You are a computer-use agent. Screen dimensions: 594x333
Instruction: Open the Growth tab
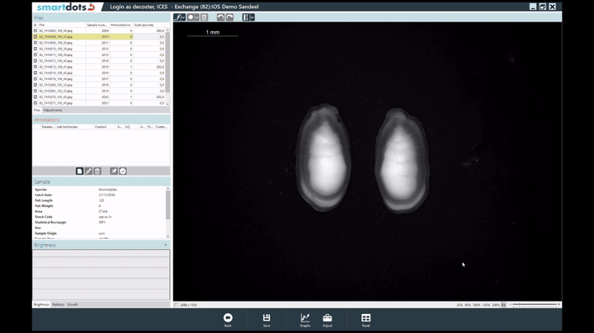[73, 304]
